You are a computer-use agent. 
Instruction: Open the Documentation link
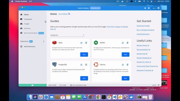click(x=143, y=50)
